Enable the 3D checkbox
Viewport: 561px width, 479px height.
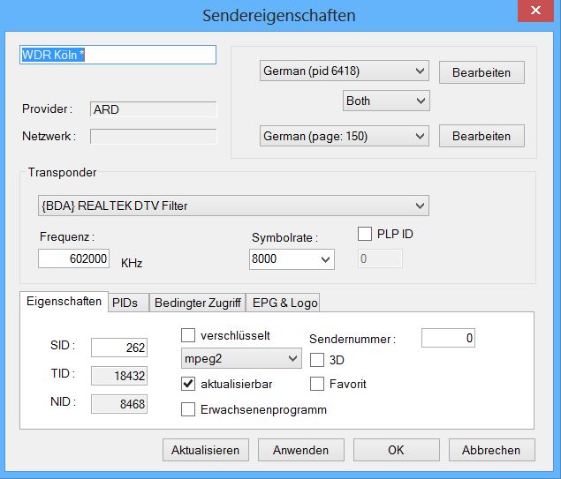pos(318,359)
